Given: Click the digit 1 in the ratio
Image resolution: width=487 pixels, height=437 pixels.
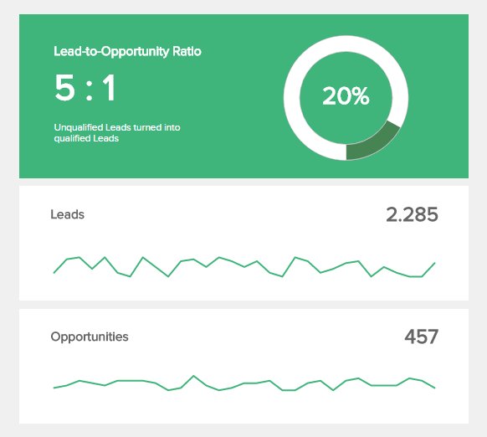Looking at the screenshot, I should point(110,88).
